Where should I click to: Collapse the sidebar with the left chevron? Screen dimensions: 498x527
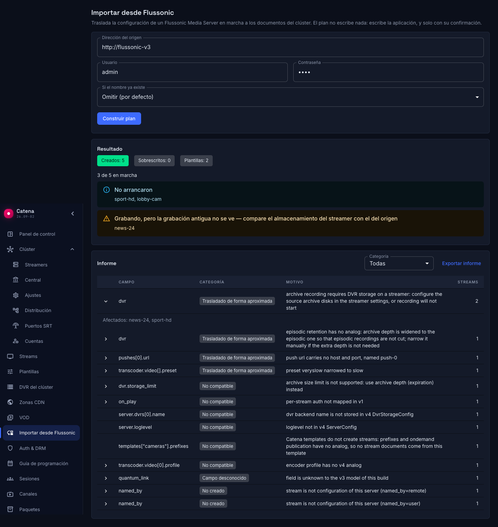coord(73,214)
